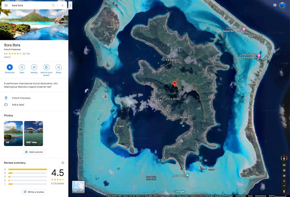
Task: Select the Street View pegman
Action: tap(284, 191)
